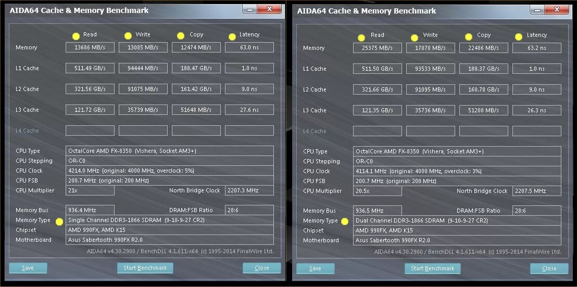Viewport: 577px width, 287px height.
Task: Click Start Benchmark in the Single Channel window
Action: [145, 268]
